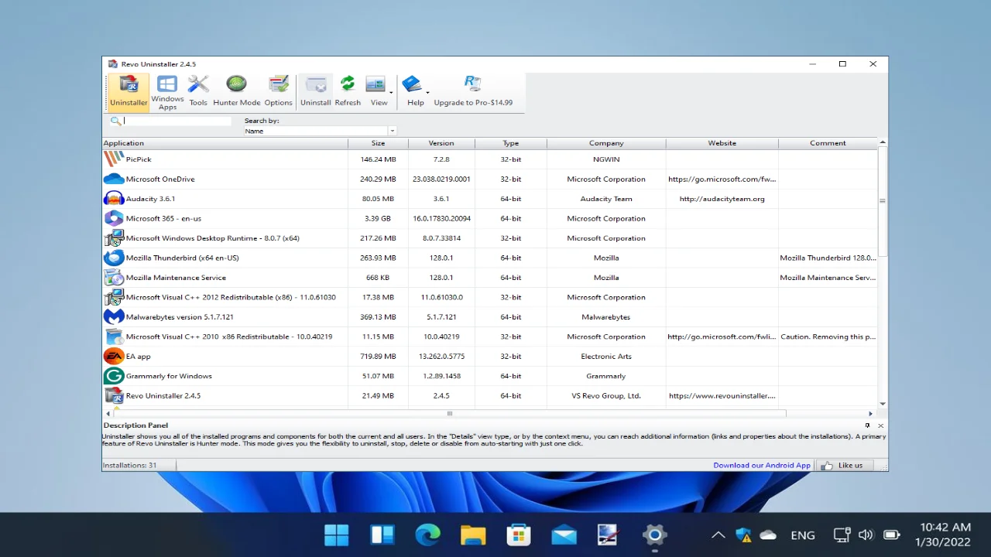
Task: Open the Options toolbar icon
Action: point(279,91)
